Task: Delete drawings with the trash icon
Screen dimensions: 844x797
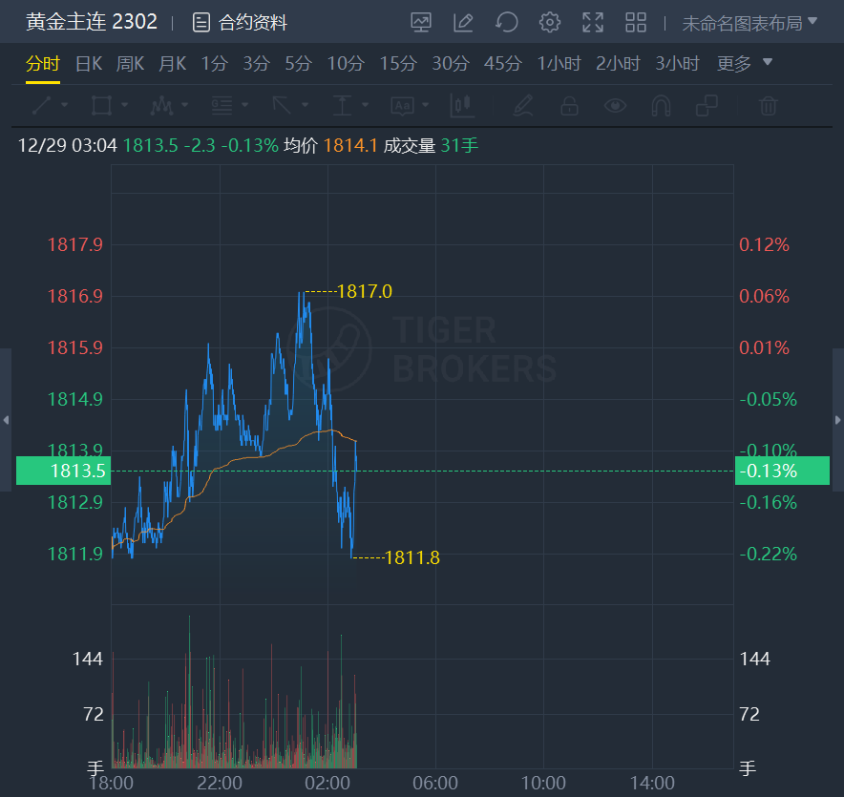Action: coord(769,105)
